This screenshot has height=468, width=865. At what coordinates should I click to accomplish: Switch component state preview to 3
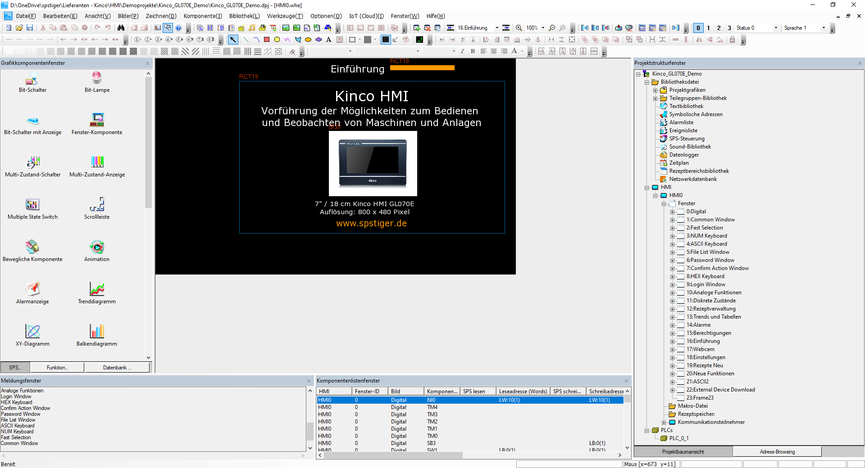729,28
